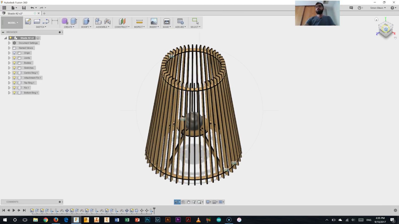Screen dimensions: 399x224
Task: Collapse the Shade #2 v2 root node
Action: (x=5, y=38)
